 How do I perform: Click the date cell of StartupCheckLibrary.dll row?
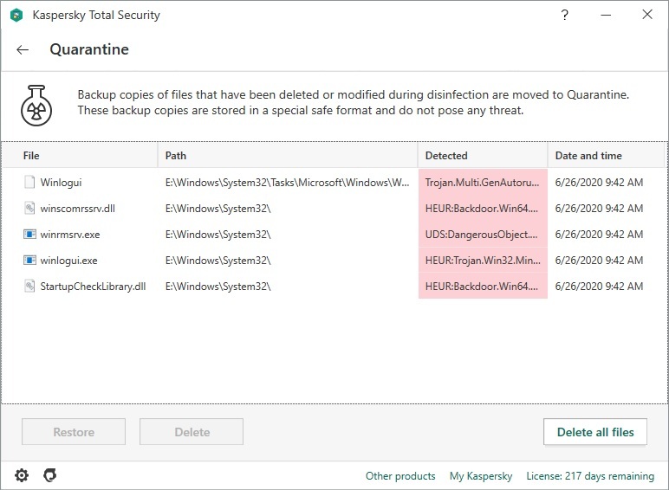point(599,287)
